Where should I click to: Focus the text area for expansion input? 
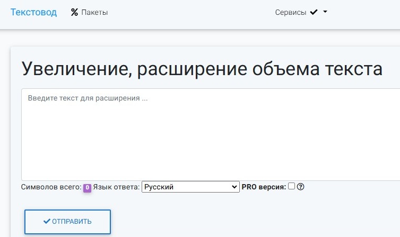pos(212,138)
